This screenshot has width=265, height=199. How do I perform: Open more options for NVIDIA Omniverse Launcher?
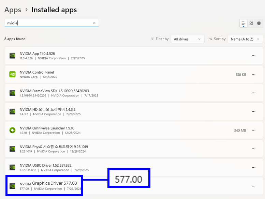pos(253,130)
